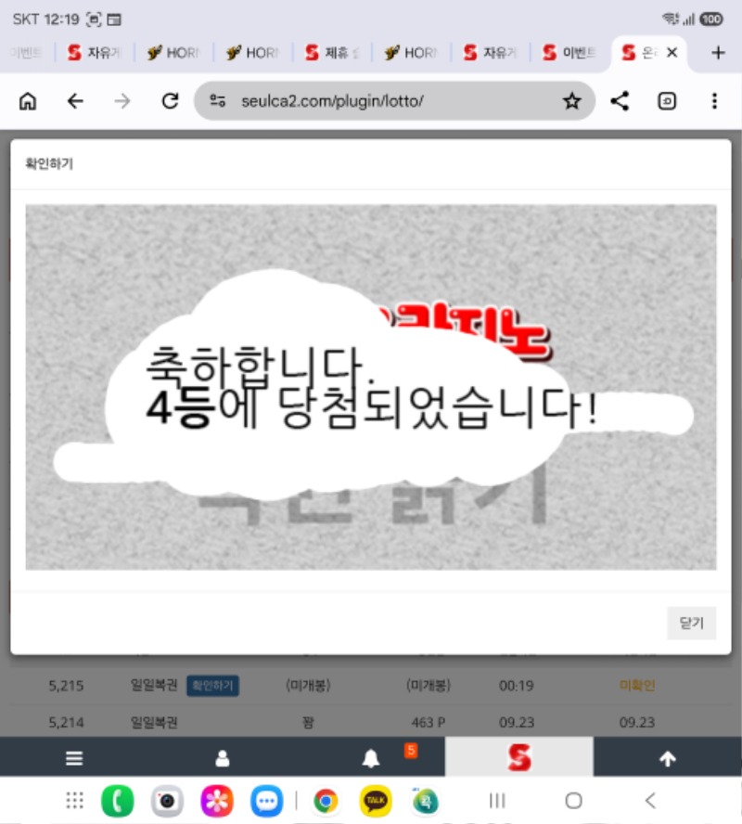The width and height of the screenshot is (742, 824).
Task: Open the three-dot browser menu
Action: coord(714,101)
